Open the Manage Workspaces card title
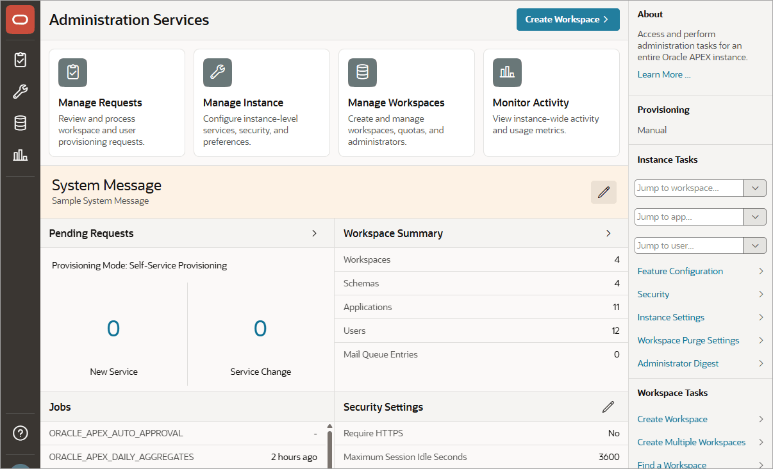The image size is (773, 469). (x=396, y=103)
